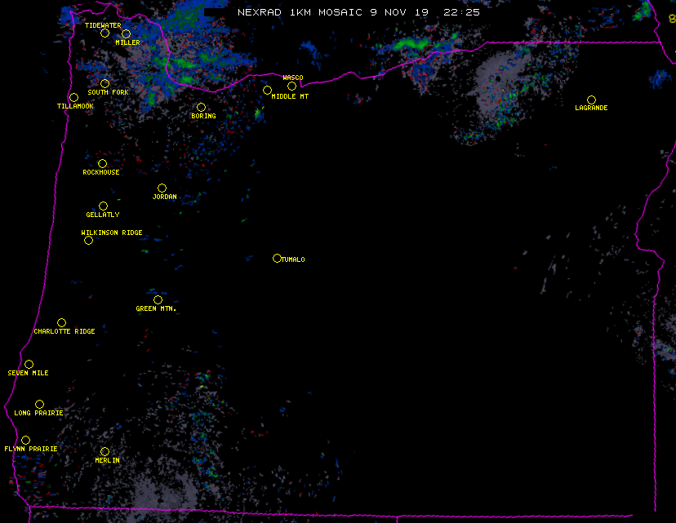Select the Middle Mt station circle
Image resolution: width=676 pixels, height=523 pixels.
pos(267,90)
